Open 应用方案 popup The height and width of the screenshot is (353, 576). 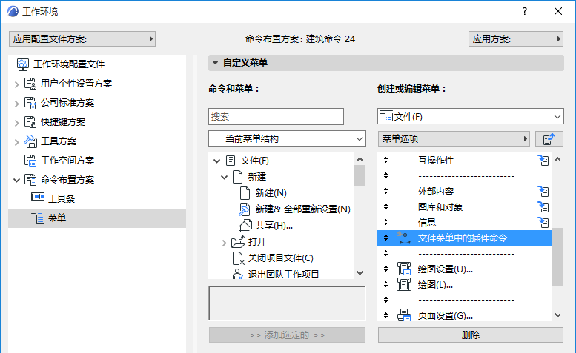pos(516,39)
